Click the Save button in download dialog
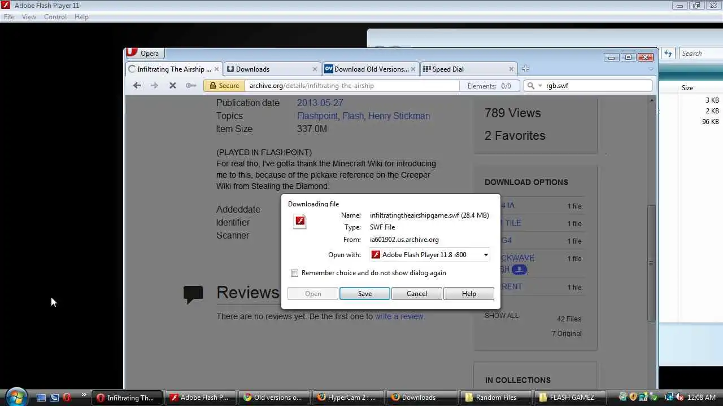 365,294
